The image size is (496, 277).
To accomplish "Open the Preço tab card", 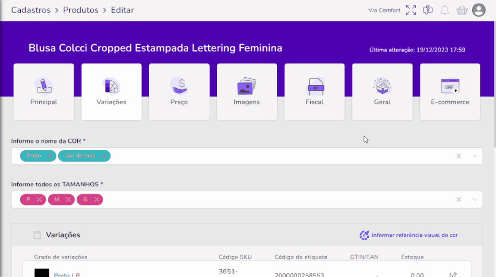I will (179, 92).
